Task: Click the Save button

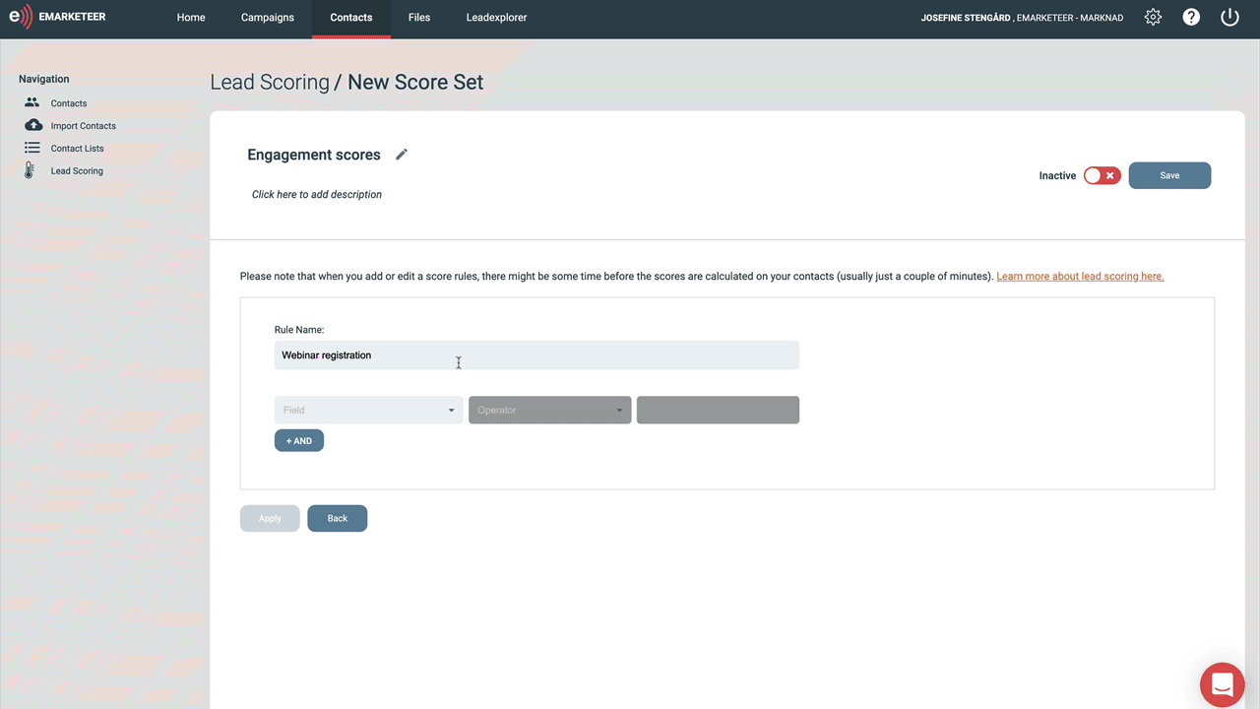Action: (1169, 175)
